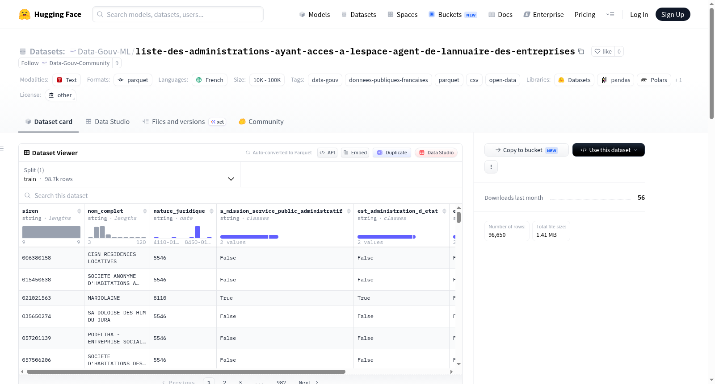Show the +1 more libraries

point(678,80)
